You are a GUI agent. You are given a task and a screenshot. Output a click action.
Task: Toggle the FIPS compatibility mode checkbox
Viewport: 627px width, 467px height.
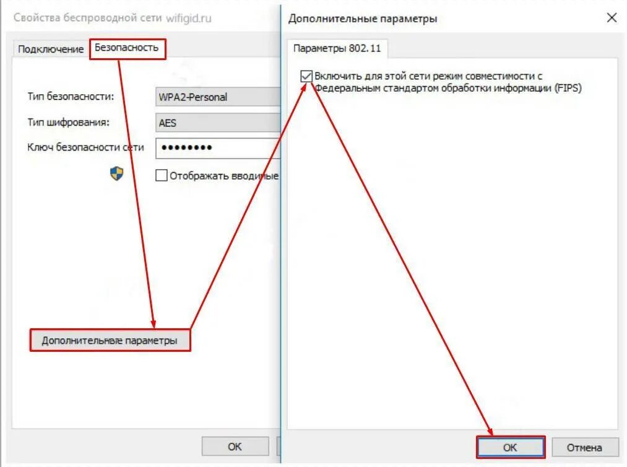click(306, 76)
